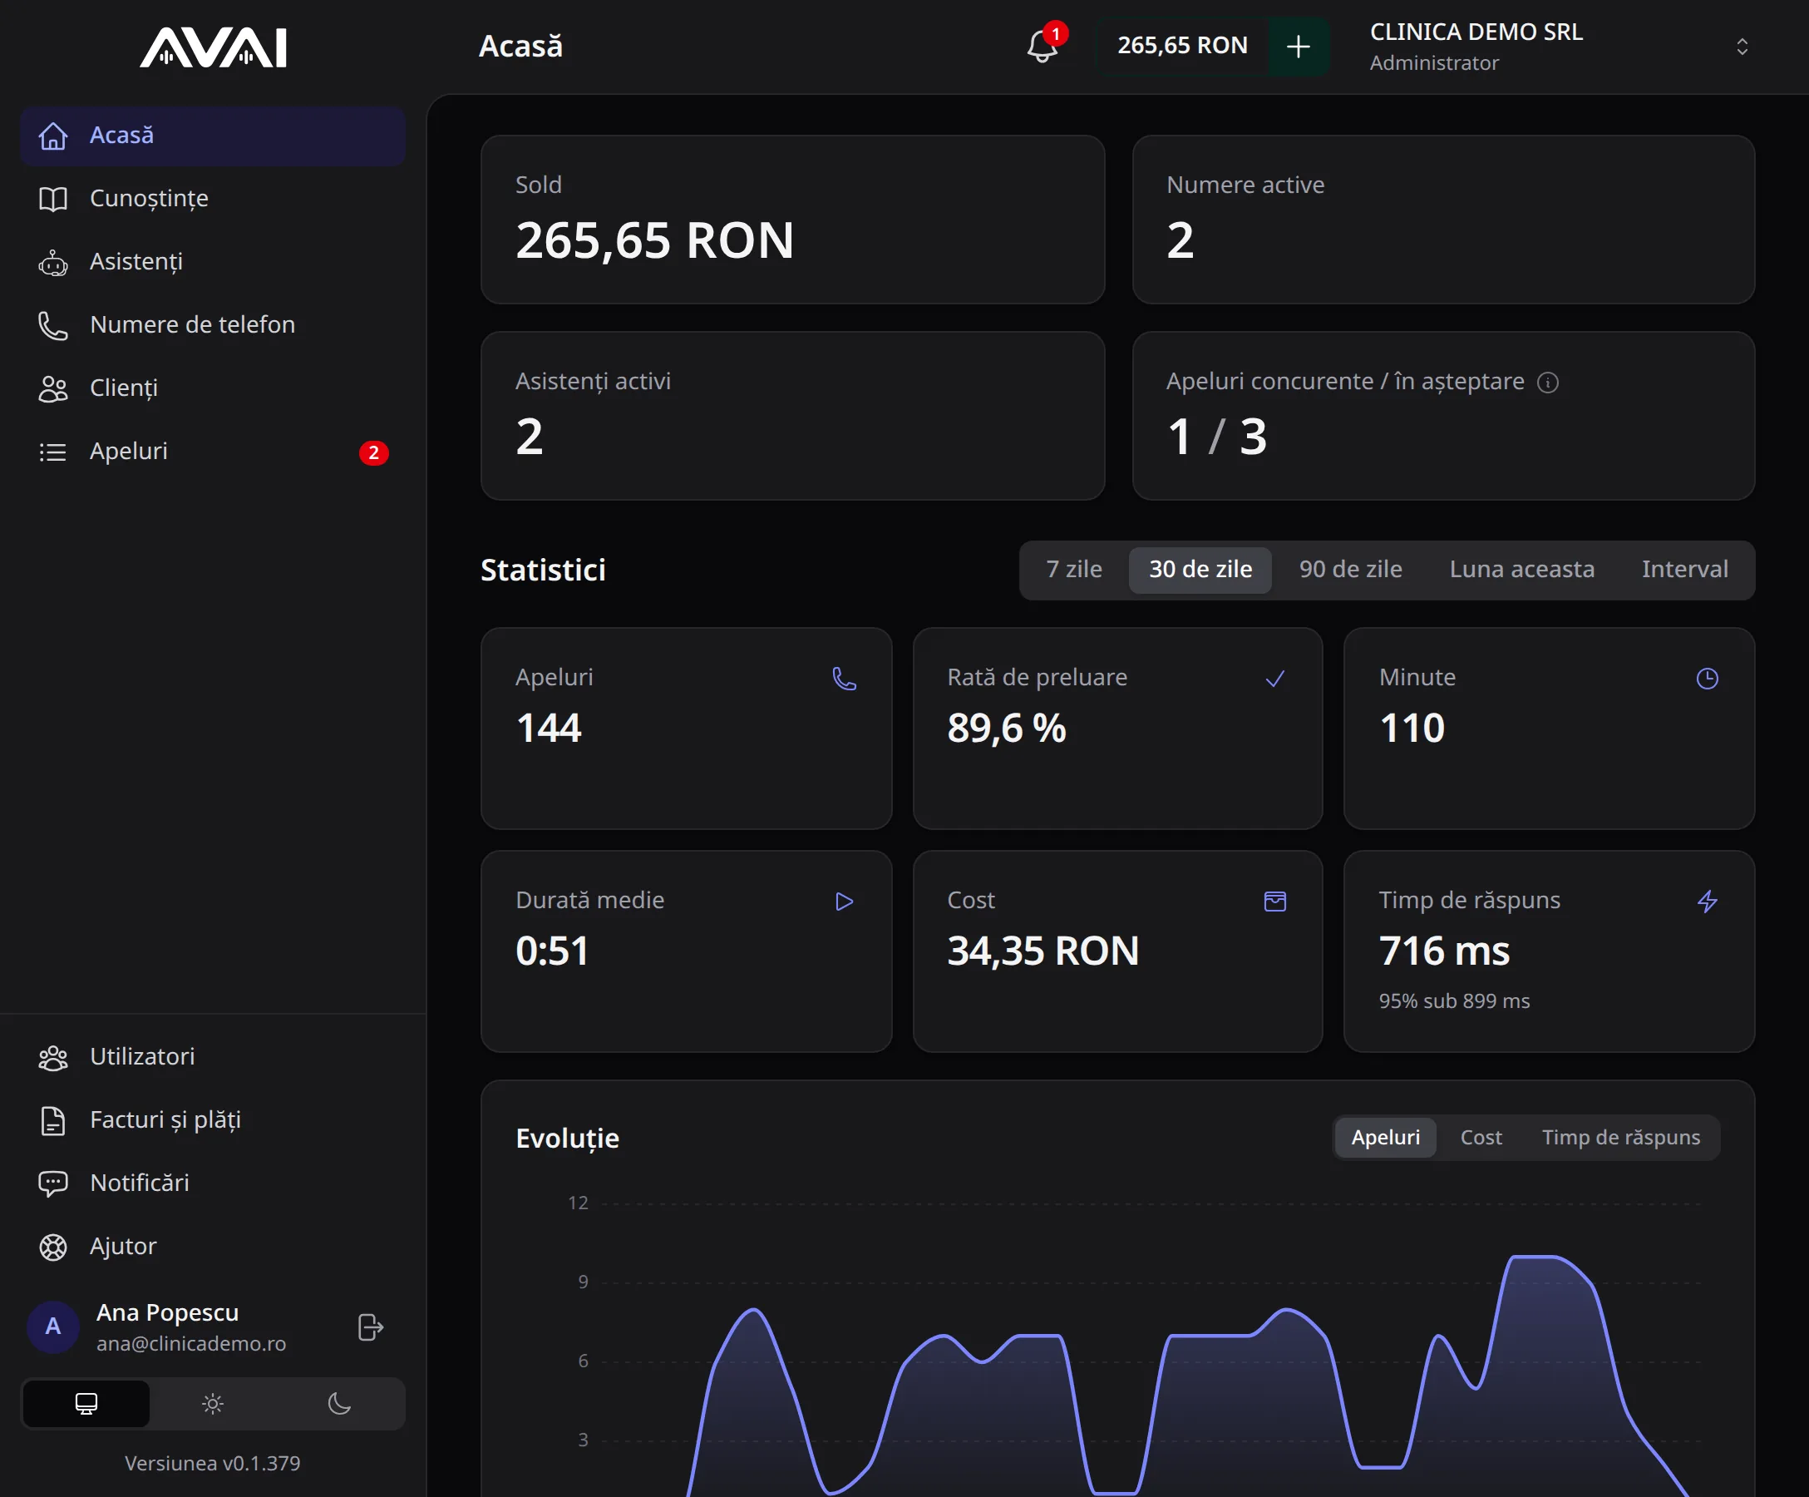
Task: Click lightning icon on Timp de răspuns
Action: click(x=1707, y=902)
